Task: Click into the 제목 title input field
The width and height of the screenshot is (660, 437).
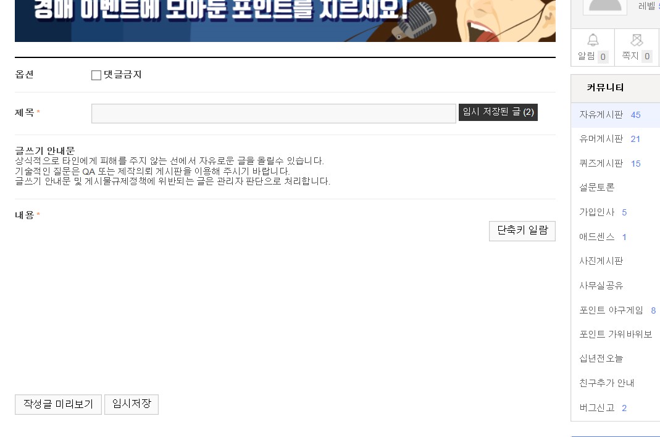Action: click(274, 113)
